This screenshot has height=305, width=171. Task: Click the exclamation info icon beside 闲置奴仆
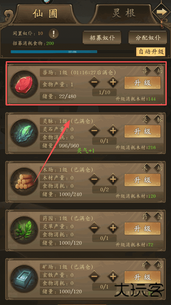54,34
